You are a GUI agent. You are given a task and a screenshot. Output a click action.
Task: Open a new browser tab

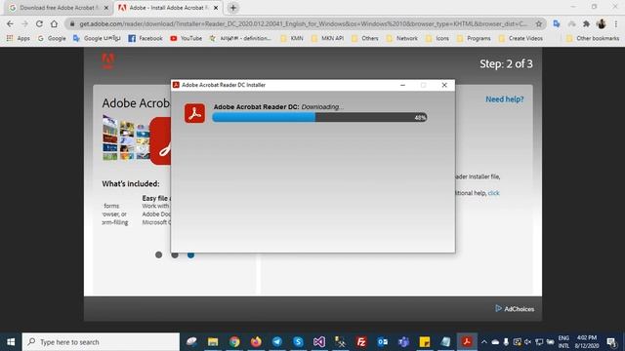[233, 8]
